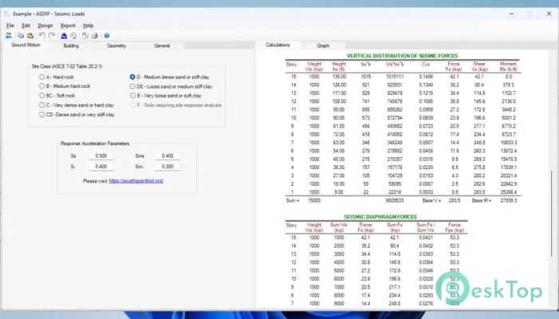Screen dimensions: 559x319
Task: Click the Ss value input field
Action: (101, 156)
